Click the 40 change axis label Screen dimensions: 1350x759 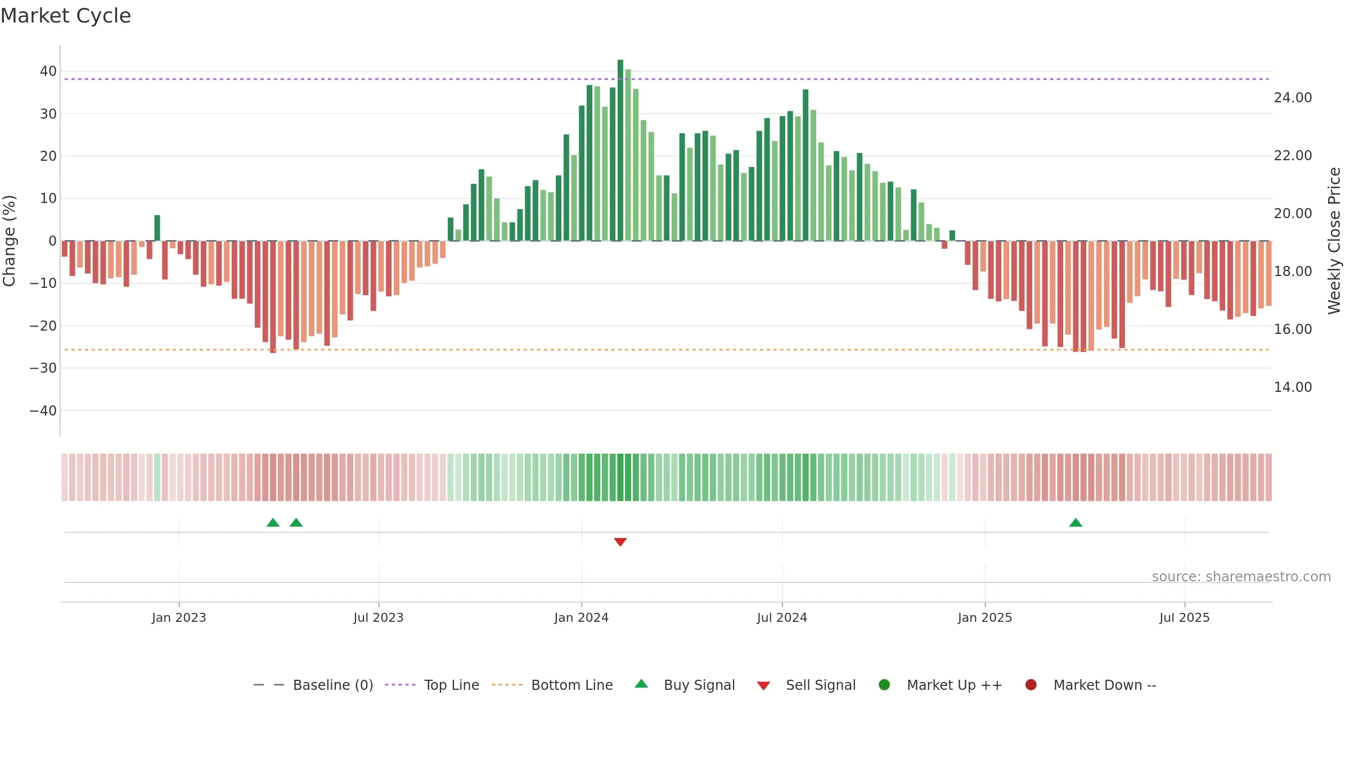click(48, 71)
